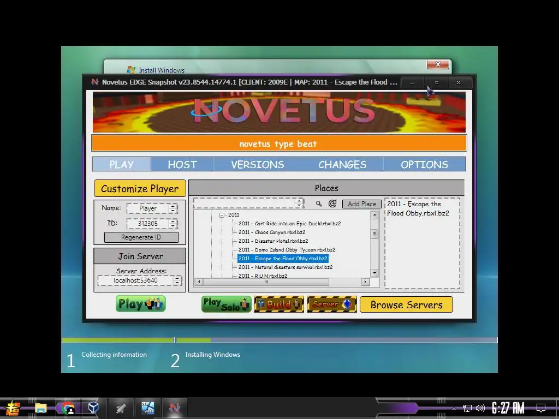Open File Explorer from the taskbar
The image size is (559, 419).
point(40,408)
